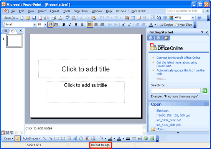Open Microsoft PowerPoint Help icon

[199, 18]
